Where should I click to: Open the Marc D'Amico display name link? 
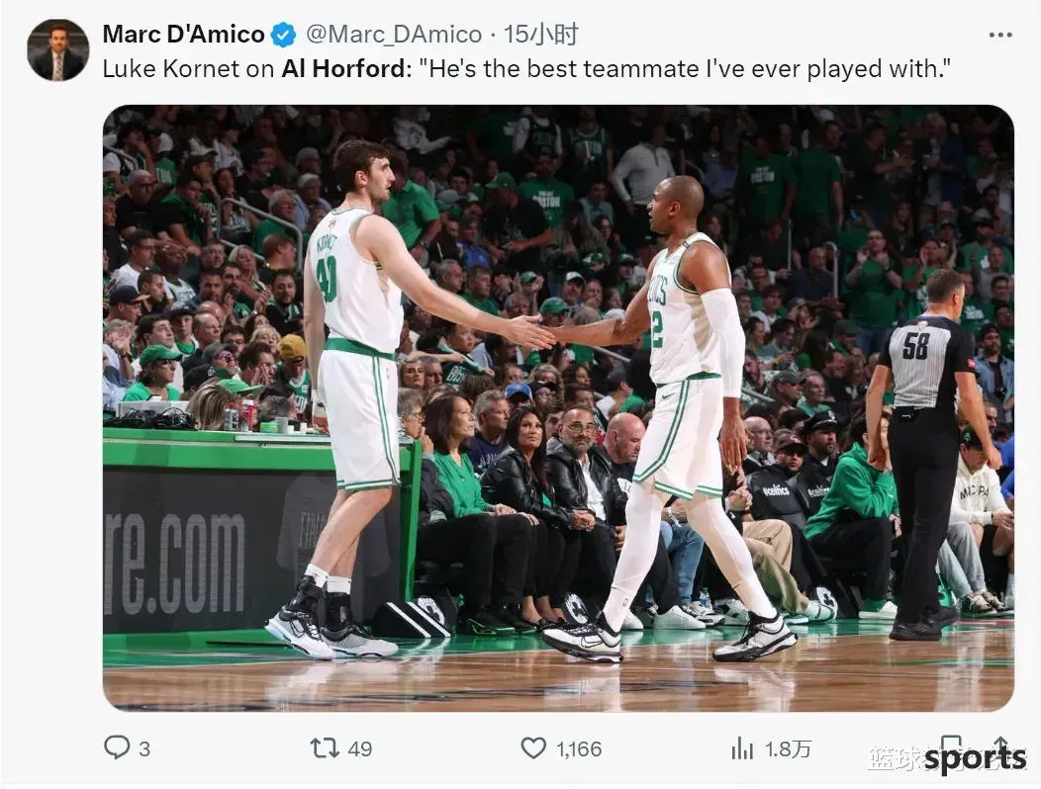tap(184, 35)
